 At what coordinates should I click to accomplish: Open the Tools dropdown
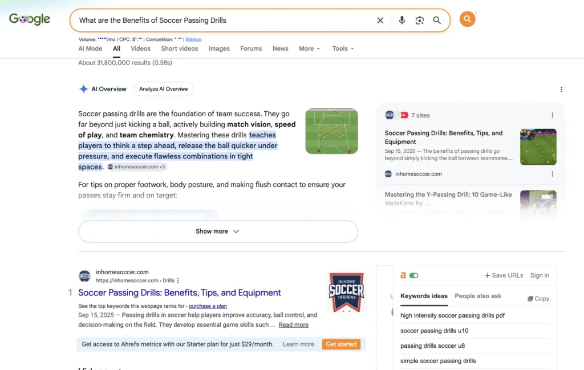(343, 49)
